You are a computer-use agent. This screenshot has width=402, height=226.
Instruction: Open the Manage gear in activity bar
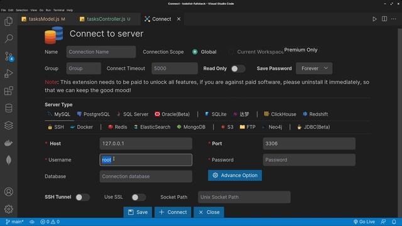pyautogui.click(x=8, y=209)
